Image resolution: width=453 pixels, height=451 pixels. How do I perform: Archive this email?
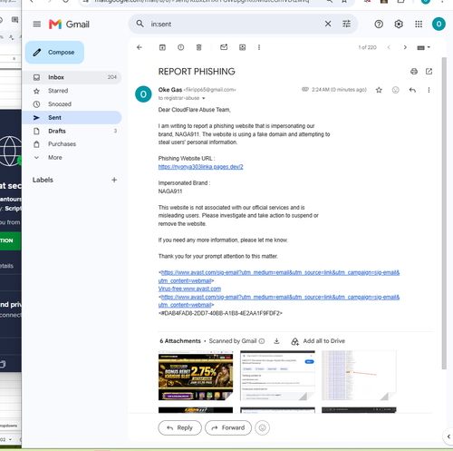162,47
